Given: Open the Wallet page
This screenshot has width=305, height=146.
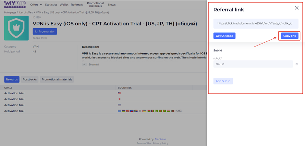Looking at the screenshot, I should (64, 5).
